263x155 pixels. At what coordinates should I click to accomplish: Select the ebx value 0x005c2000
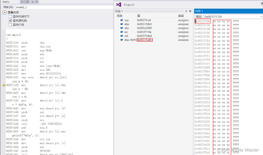[144, 28]
